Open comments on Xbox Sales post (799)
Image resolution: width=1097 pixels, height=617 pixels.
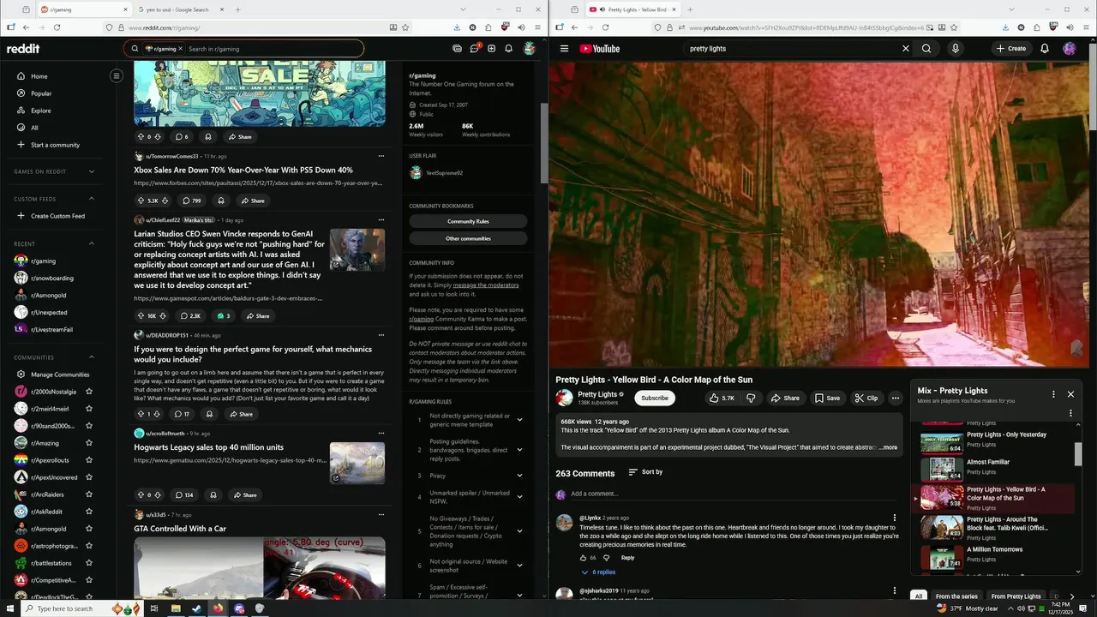[x=191, y=201]
